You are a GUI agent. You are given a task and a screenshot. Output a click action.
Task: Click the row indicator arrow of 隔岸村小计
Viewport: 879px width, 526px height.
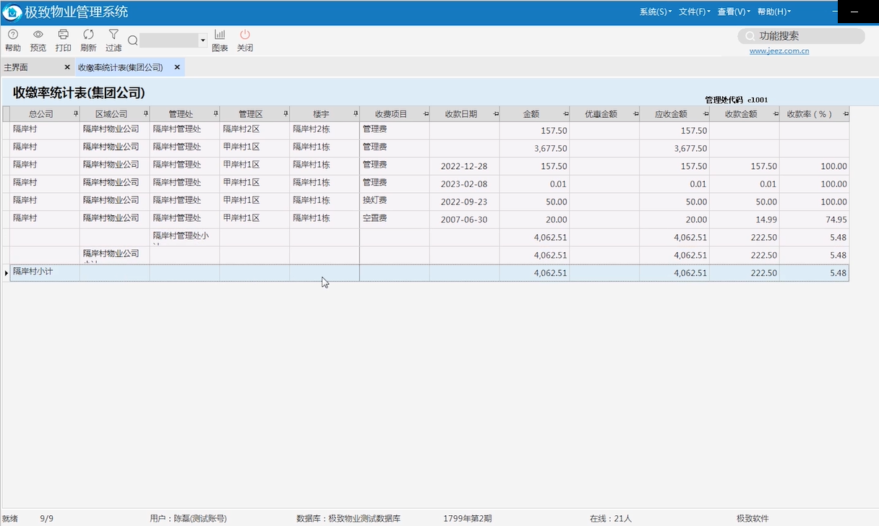(6, 273)
